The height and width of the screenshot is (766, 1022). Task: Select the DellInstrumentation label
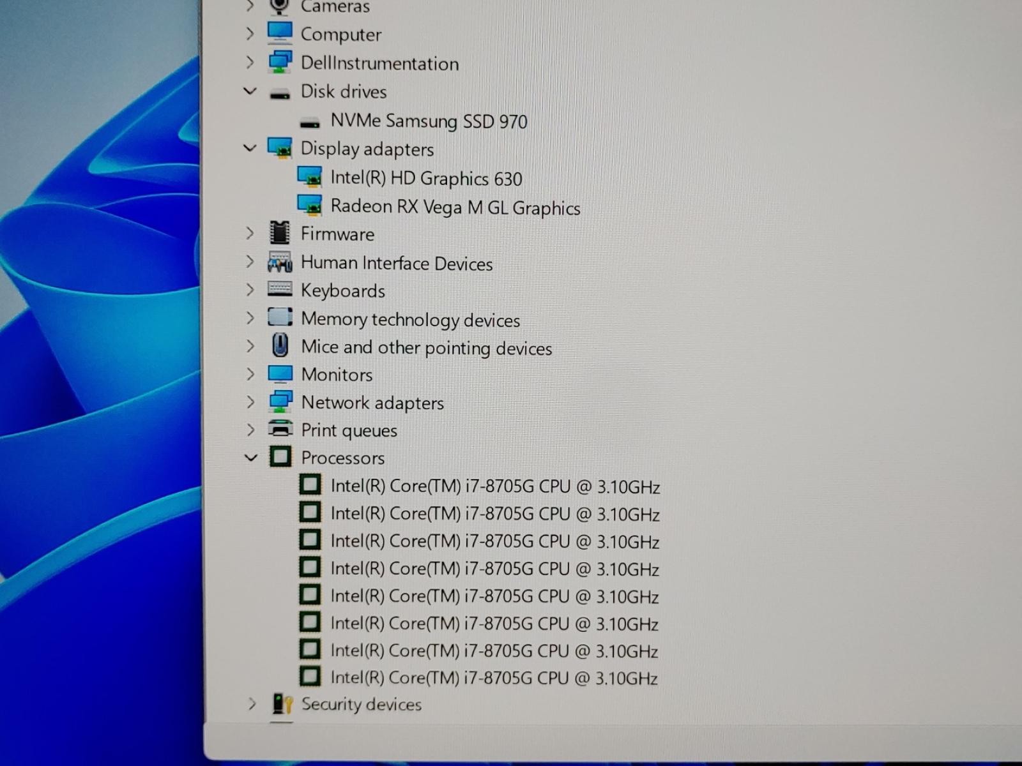coord(380,63)
